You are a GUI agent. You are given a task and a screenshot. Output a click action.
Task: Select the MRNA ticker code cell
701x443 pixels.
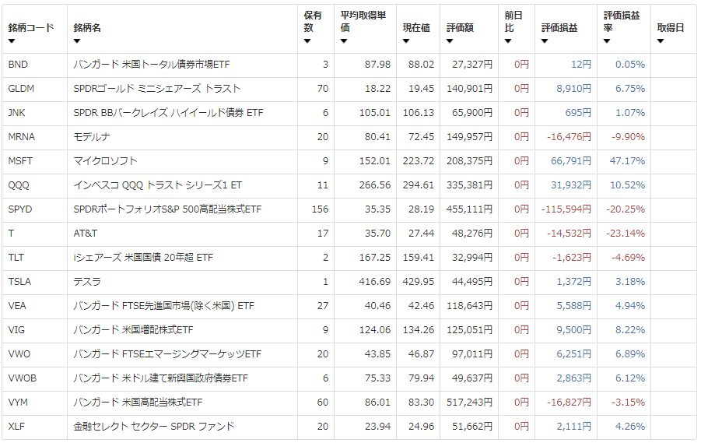tap(35, 137)
